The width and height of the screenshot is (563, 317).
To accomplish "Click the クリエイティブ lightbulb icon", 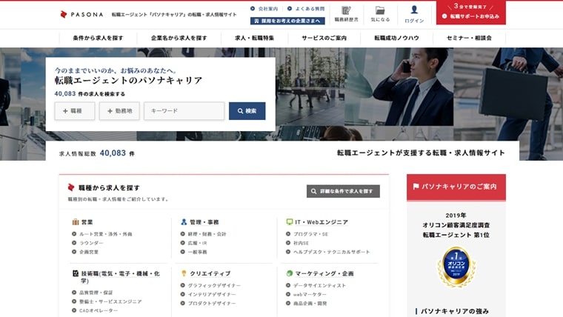I will (x=184, y=273).
